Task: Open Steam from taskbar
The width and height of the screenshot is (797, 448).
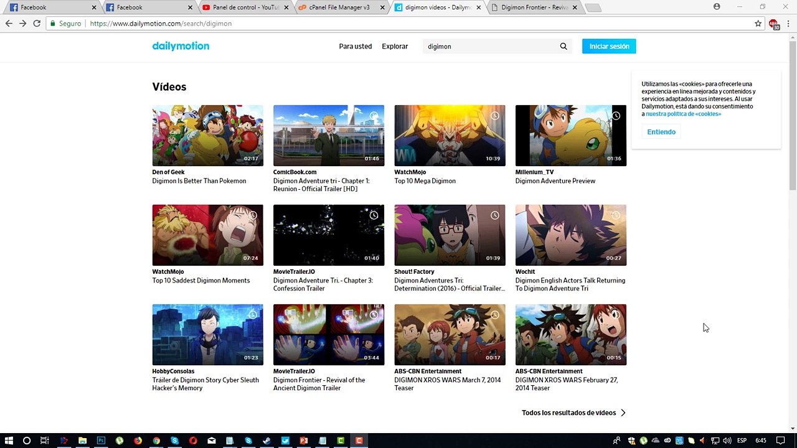Action: tap(266, 441)
